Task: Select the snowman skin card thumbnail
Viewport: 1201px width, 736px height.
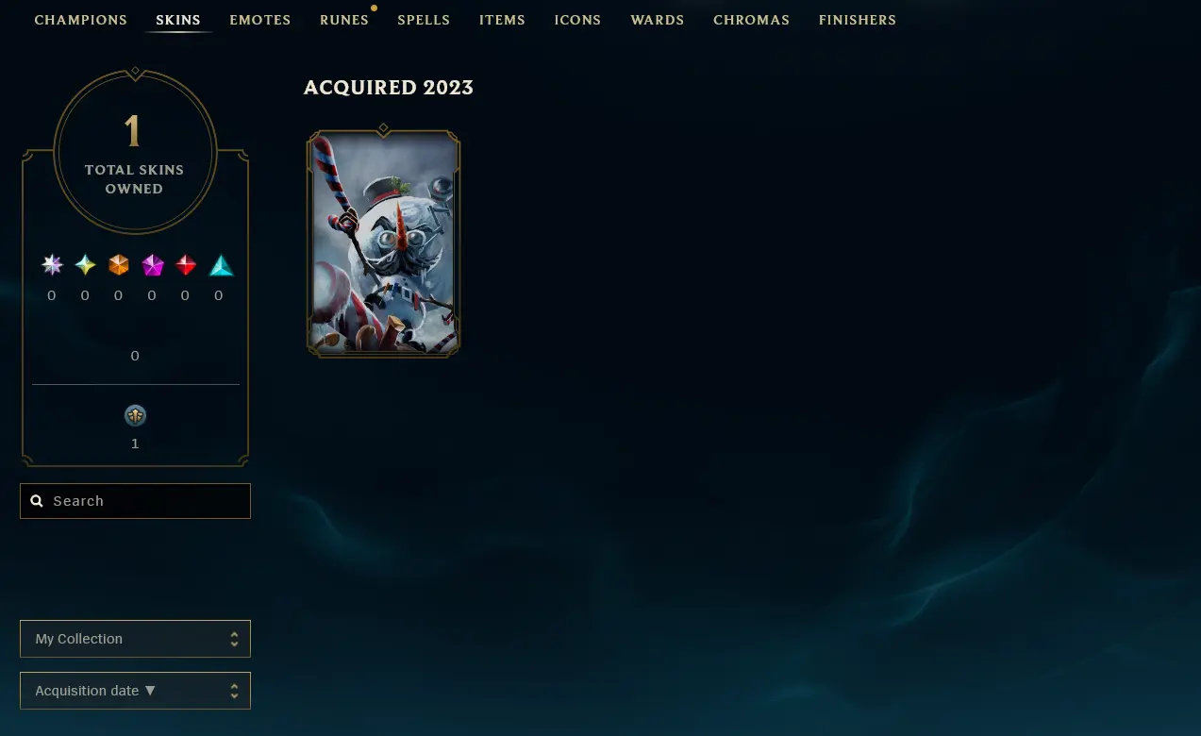Action: (x=384, y=243)
